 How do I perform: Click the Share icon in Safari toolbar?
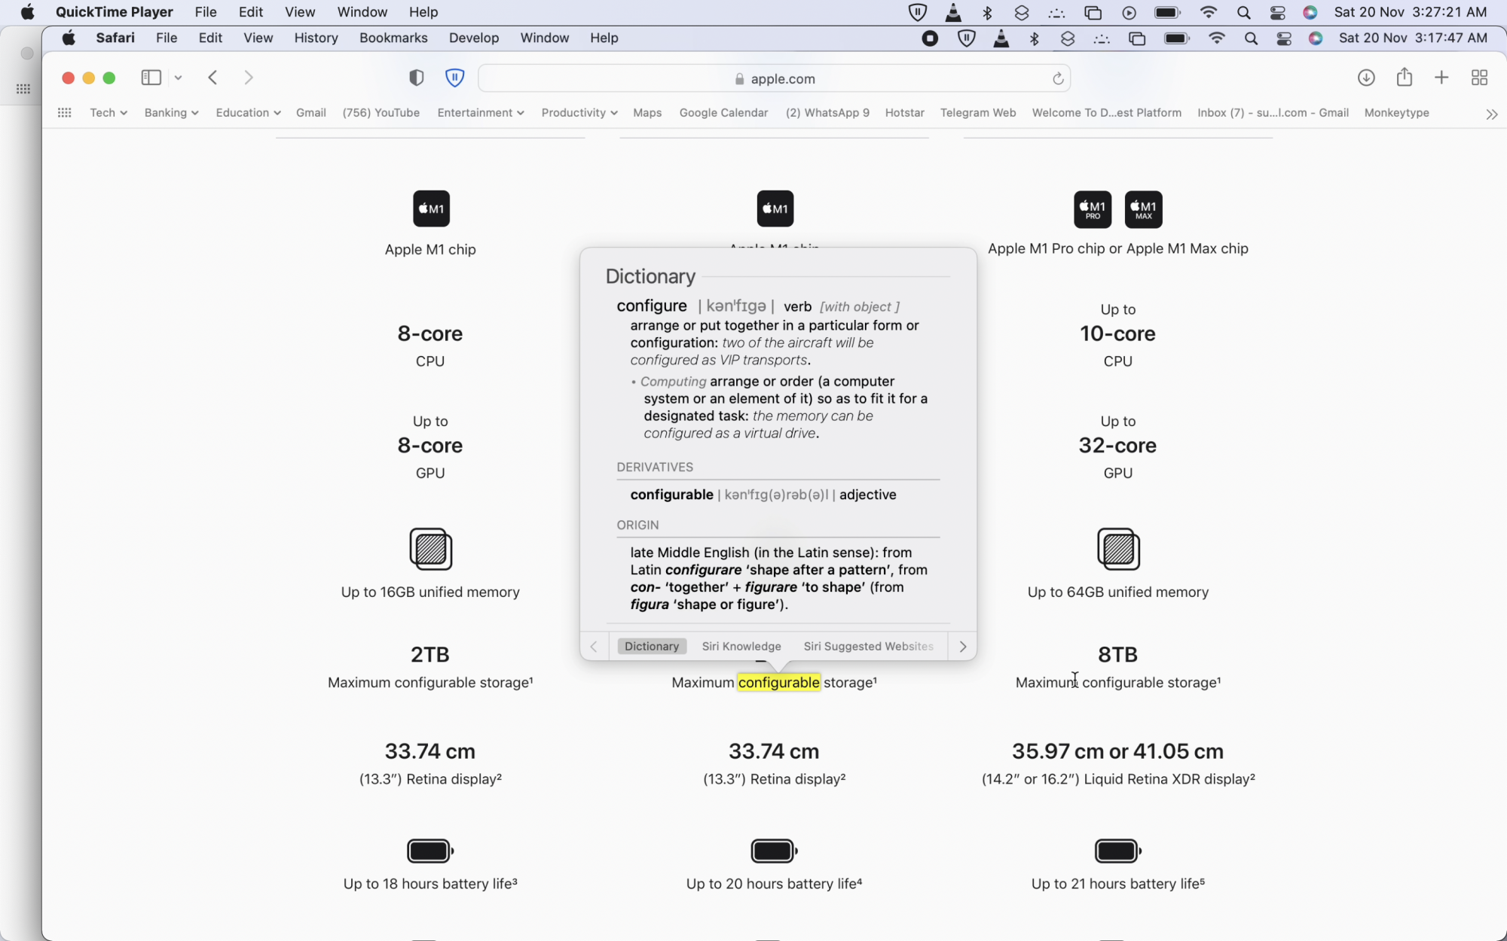click(1404, 78)
